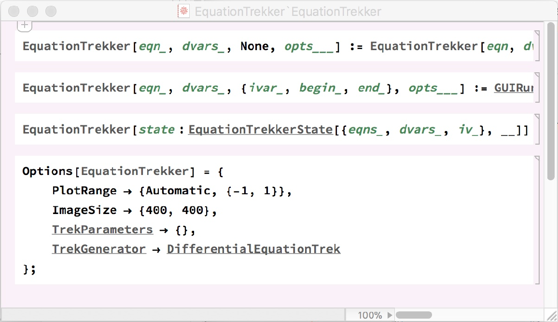This screenshot has width=558, height=322.
Task: Click the plus cell insertion icon
Action: pyautogui.click(x=25, y=26)
